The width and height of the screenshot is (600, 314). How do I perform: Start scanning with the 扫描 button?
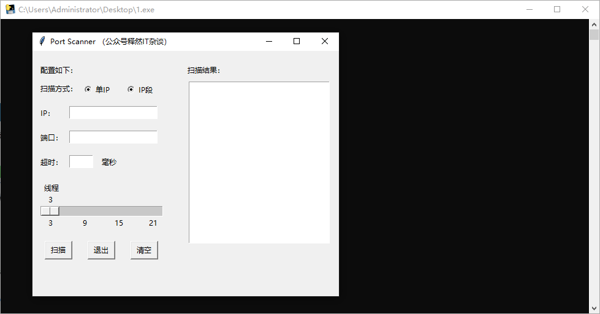click(59, 250)
